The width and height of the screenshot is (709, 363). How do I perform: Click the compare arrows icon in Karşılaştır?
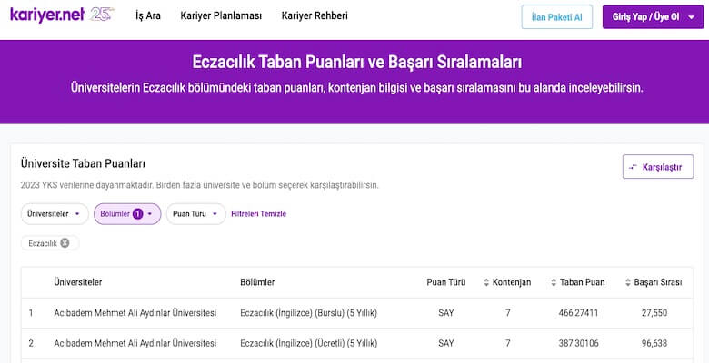634,167
